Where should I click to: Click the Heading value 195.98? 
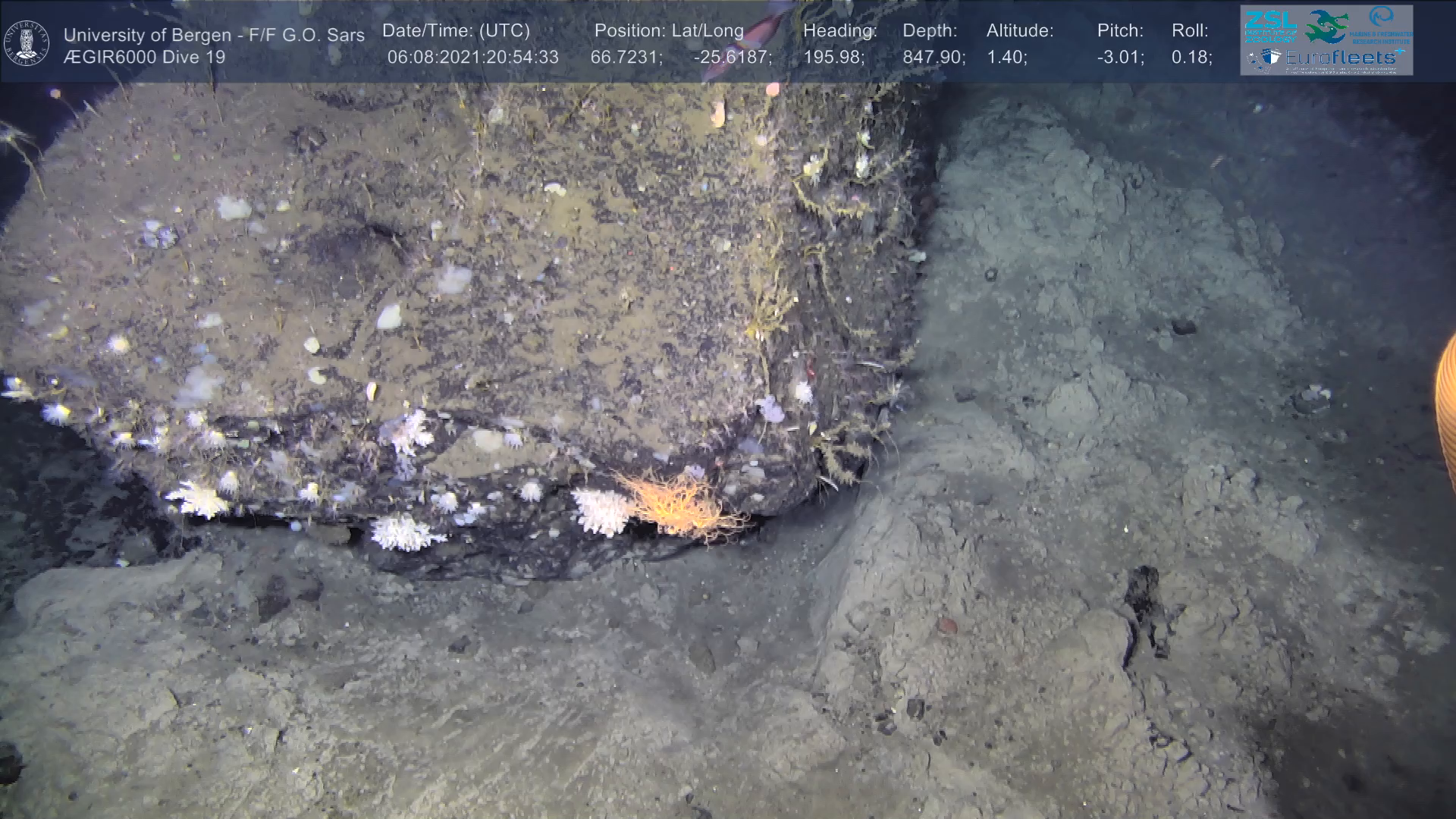833,58
